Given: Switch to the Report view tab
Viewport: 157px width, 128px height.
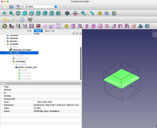Looking at the screenshot, I should (50, 31).
